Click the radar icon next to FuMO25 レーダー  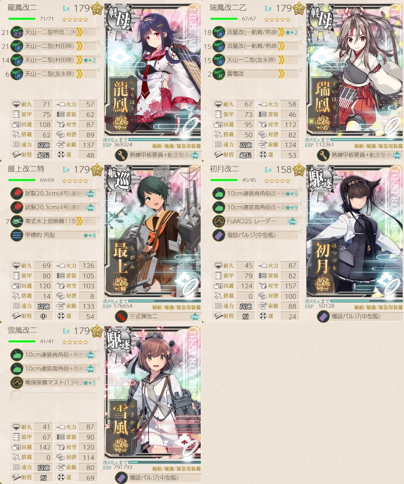pos(219,221)
